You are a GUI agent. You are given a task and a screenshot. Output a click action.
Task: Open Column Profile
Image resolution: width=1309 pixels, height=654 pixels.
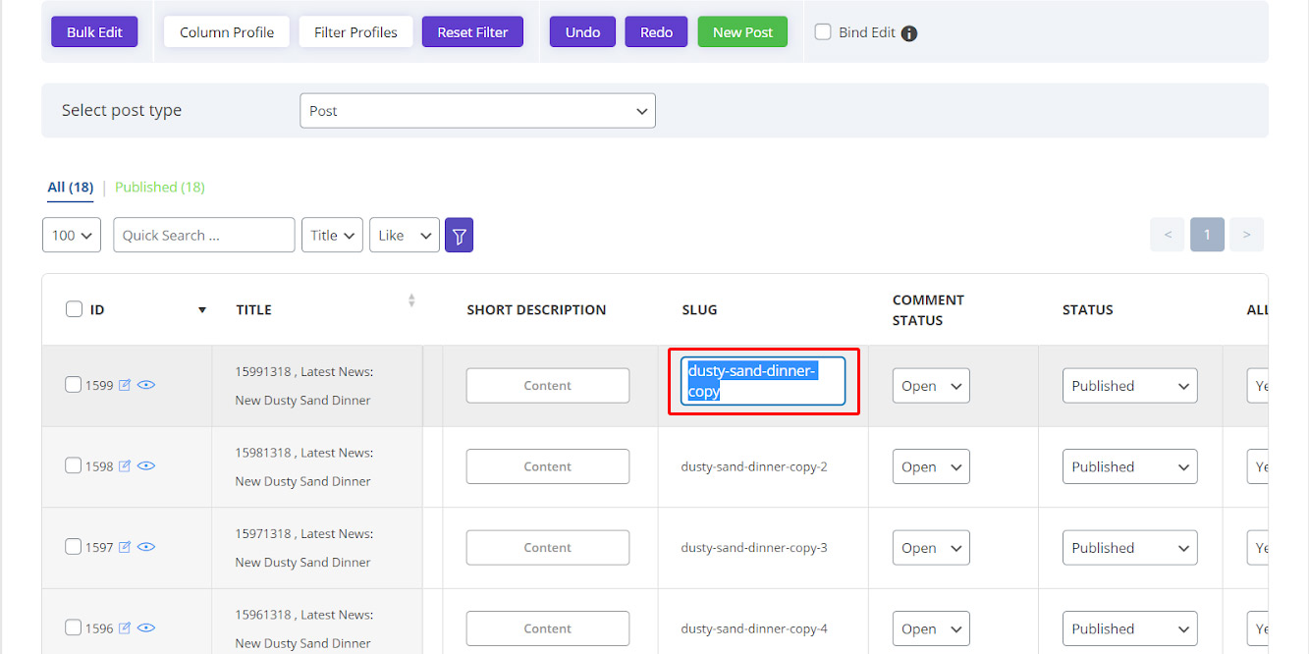227,32
